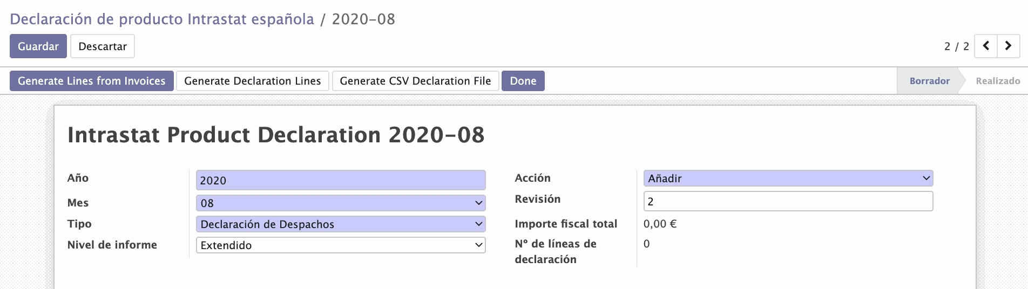Image resolution: width=1028 pixels, height=289 pixels.
Task: Click Generate Lines from Invoices
Action: coord(92,81)
